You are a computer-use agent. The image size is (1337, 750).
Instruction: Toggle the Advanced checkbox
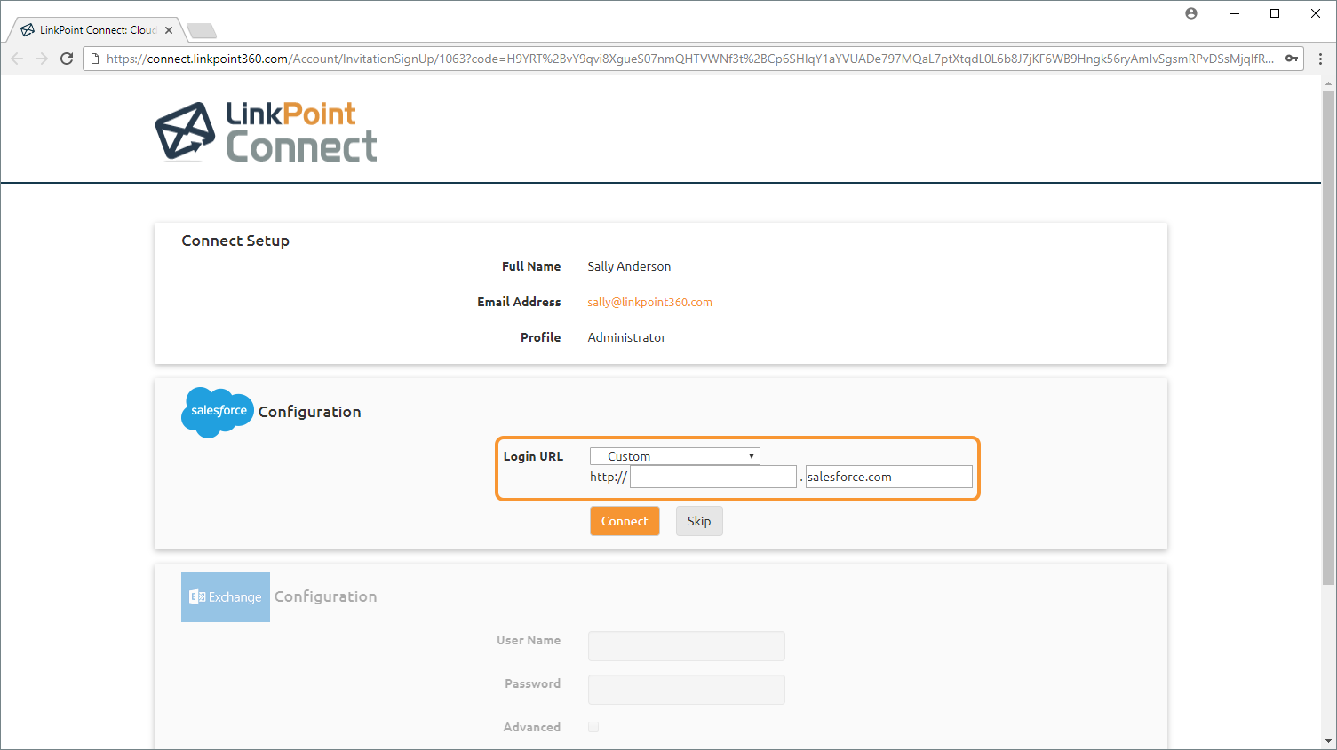click(593, 727)
